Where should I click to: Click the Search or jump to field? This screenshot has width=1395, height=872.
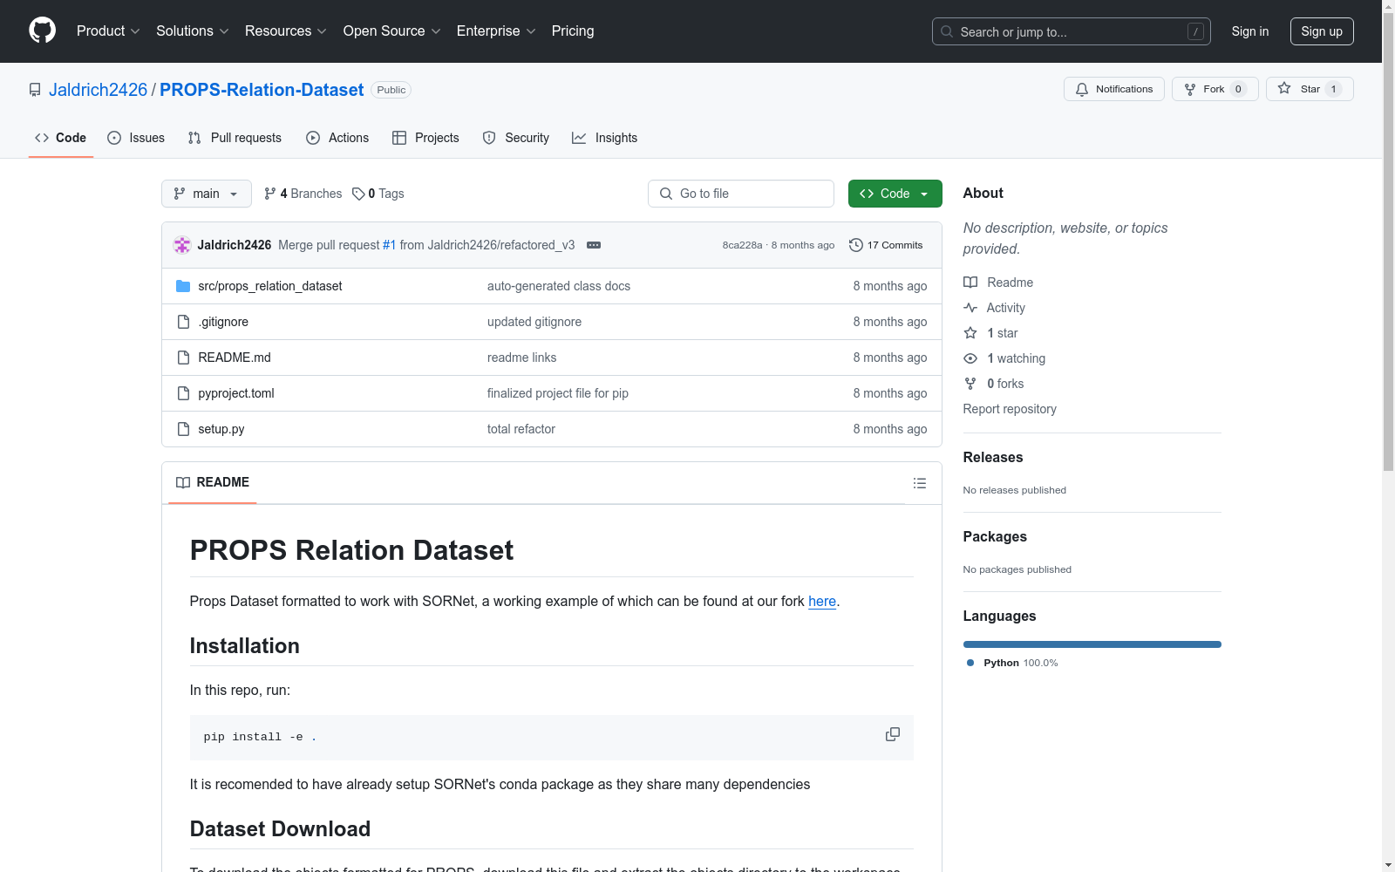pos(1072,31)
